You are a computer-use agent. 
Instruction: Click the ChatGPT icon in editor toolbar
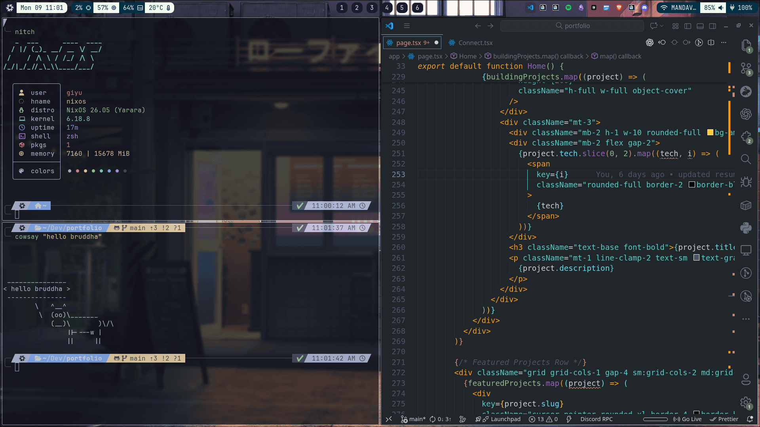click(650, 43)
